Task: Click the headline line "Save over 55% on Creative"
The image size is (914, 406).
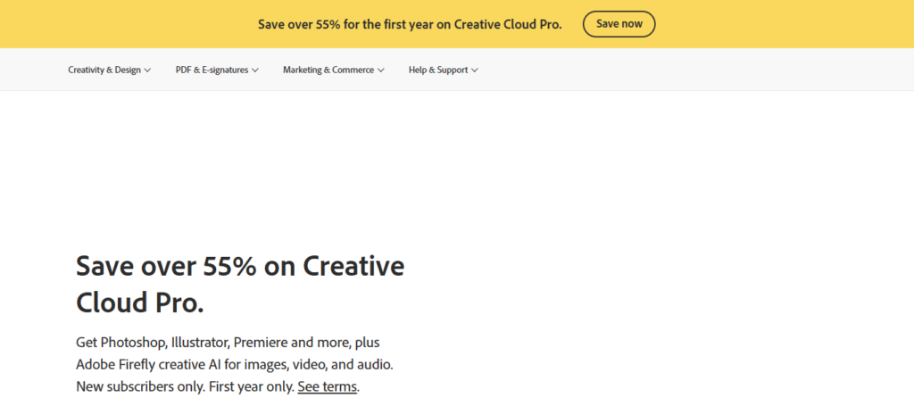Action: [x=240, y=266]
